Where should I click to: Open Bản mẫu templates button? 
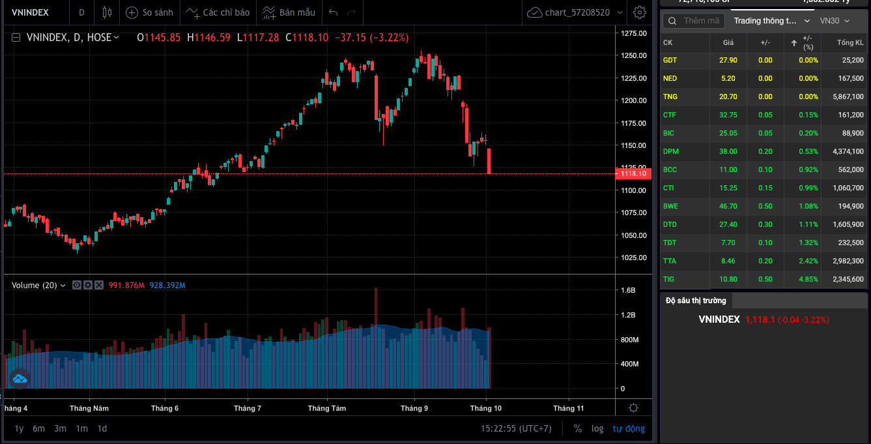[289, 12]
